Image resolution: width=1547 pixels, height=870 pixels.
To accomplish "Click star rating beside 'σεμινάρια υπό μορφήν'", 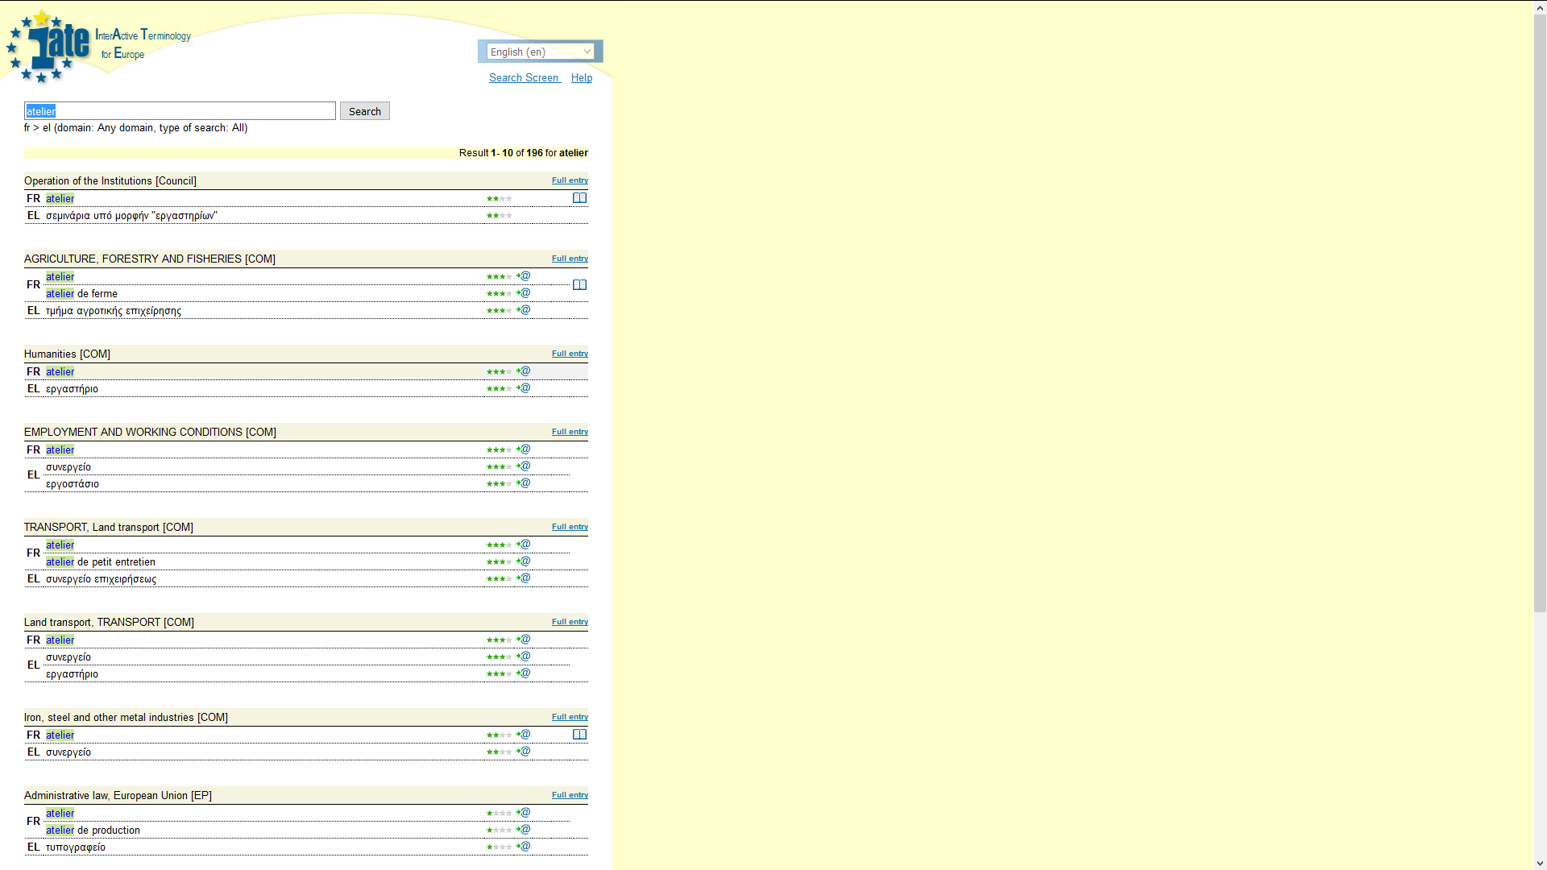I will coord(499,216).
